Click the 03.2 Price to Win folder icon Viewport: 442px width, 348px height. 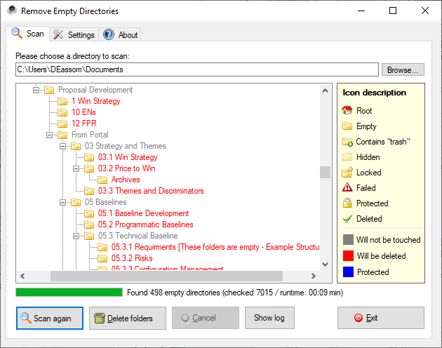[x=89, y=168]
